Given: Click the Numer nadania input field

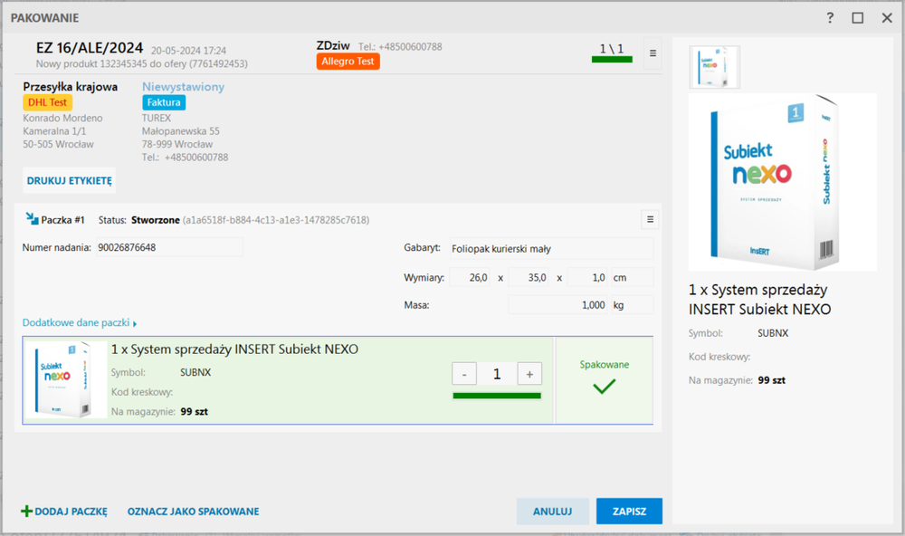Looking at the screenshot, I should pos(169,248).
